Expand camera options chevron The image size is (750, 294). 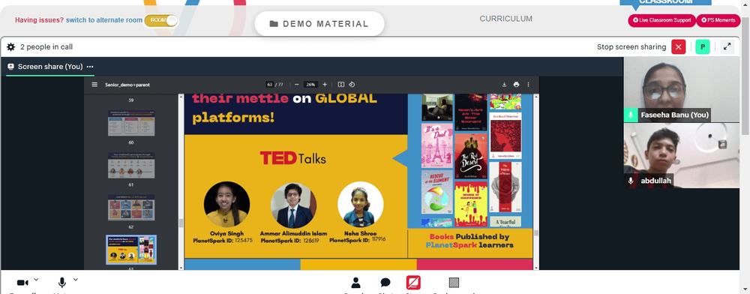coord(36,280)
